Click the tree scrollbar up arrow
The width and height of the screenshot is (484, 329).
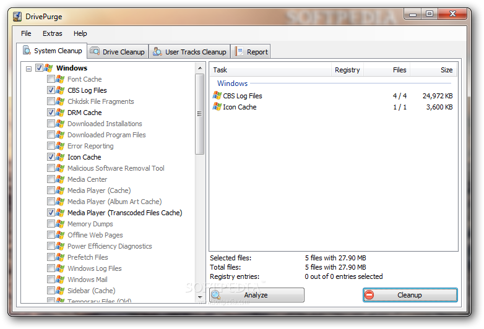[x=200, y=68]
